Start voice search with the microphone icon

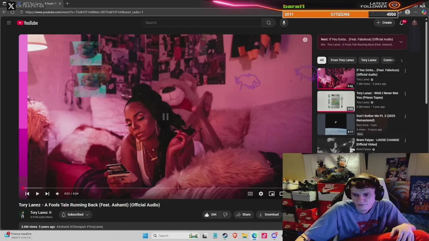coord(284,23)
